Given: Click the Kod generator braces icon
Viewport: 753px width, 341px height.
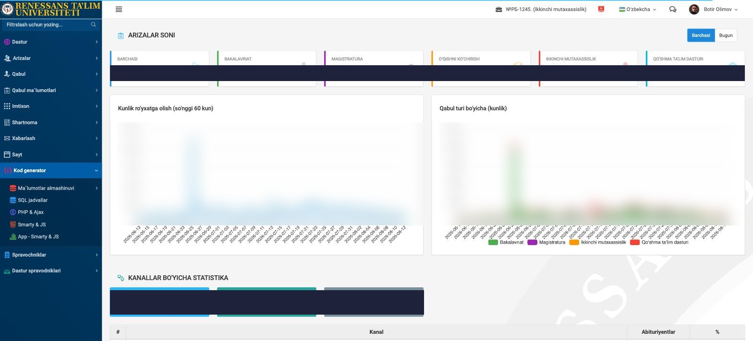Looking at the screenshot, I should tap(7, 170).
